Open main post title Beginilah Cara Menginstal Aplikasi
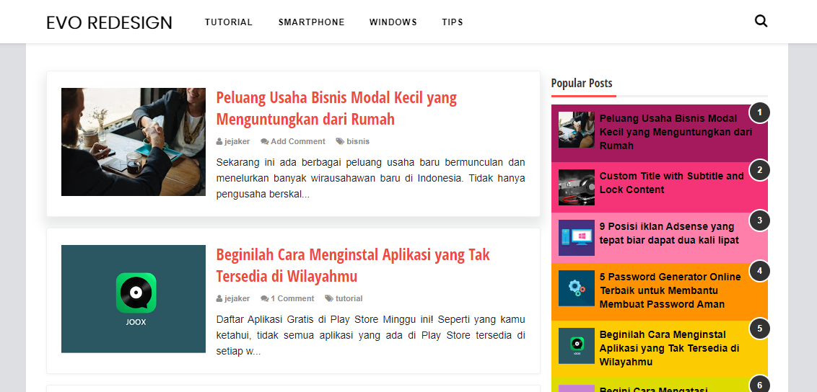Screen dimensions: 817x392 click(353, 265)
